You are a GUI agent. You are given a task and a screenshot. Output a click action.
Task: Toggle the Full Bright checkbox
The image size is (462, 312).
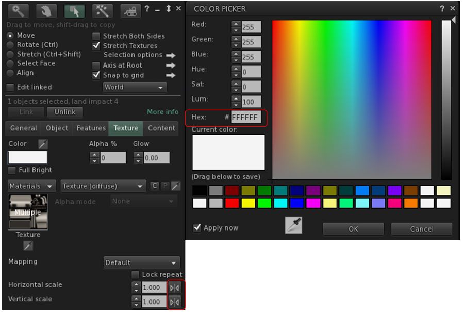(x=12, y=170)
